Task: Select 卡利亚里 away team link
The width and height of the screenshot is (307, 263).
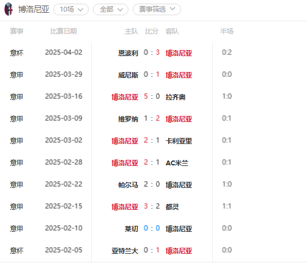Action: point(179,141)
